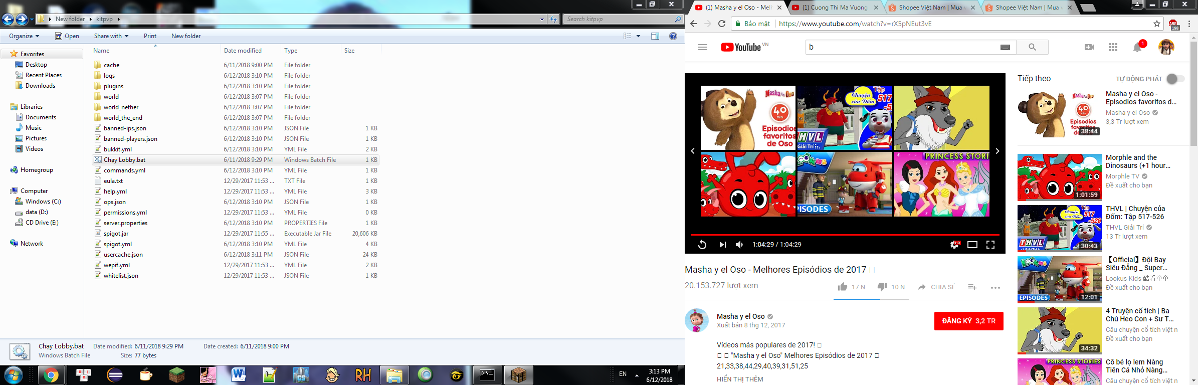The height and width of the screenshot is (385, 1198).
Task: Open the YouTube hamburger guide menu
Action: [x=703, y=47]
